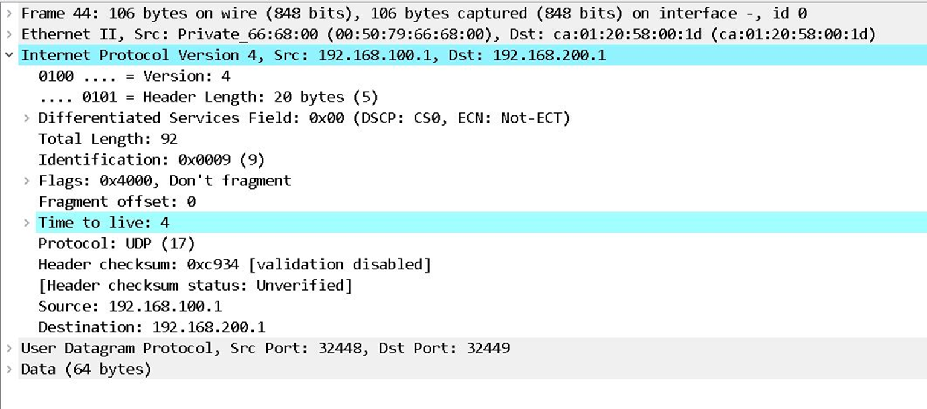Select the Internet Protocol Version 4 header row

(242, 54)
